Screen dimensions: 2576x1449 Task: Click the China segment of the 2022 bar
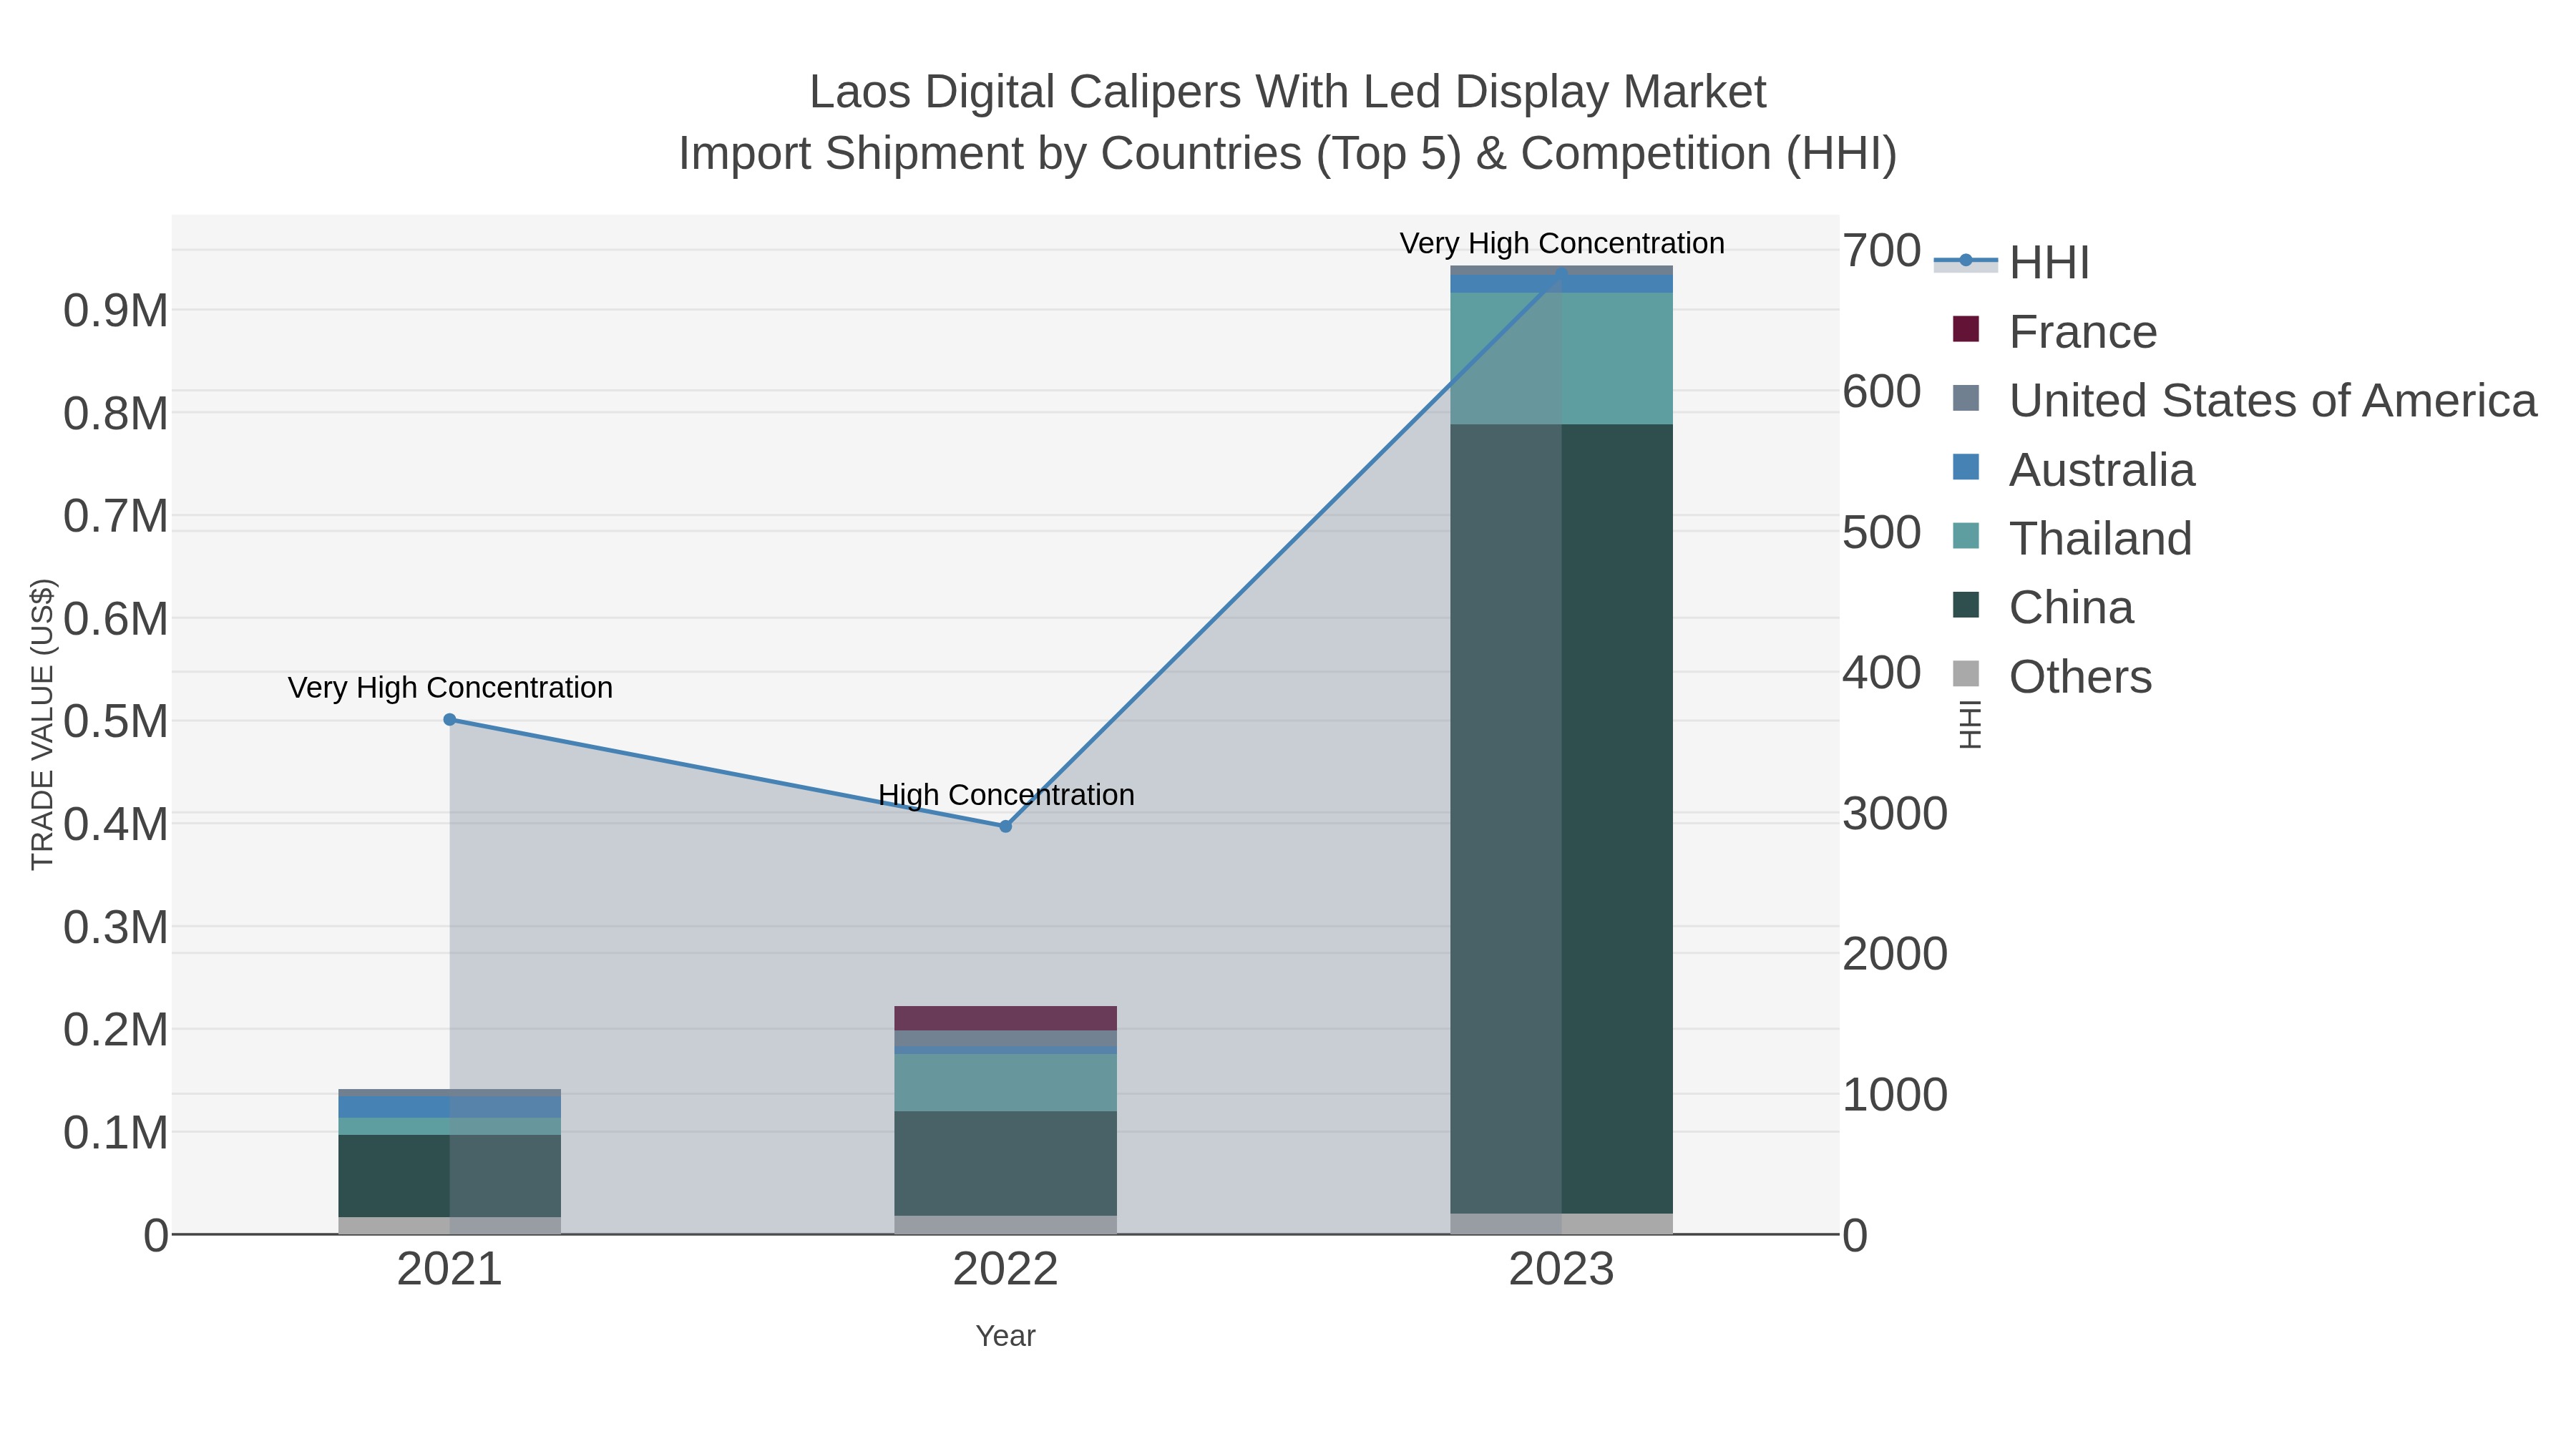(1006, 1163)
